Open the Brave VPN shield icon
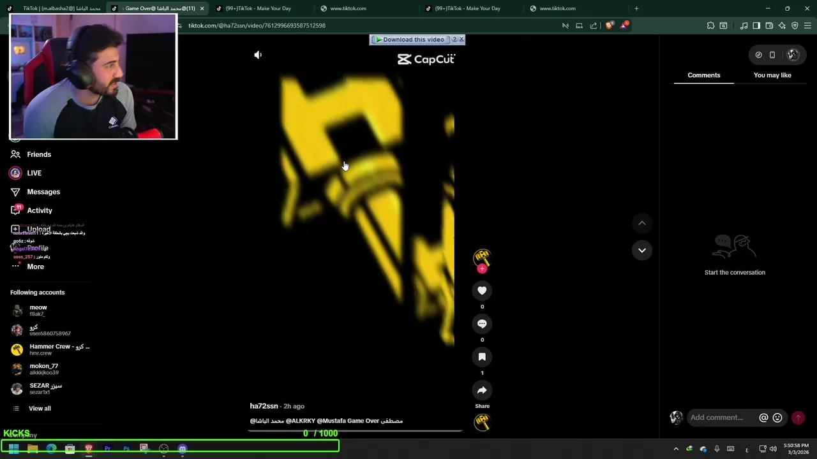 point(795,25)
